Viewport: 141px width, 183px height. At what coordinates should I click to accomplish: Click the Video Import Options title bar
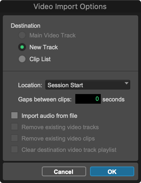point(70,7)
